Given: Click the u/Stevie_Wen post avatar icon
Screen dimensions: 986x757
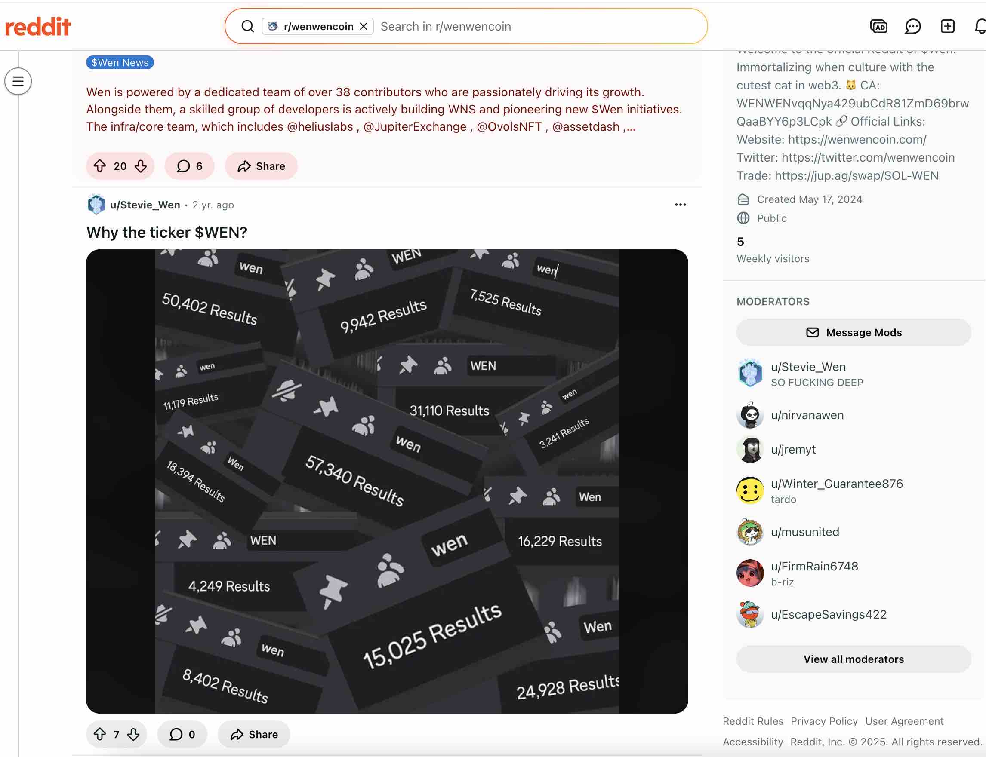Looking at the screenshot, I should [96, 205].
